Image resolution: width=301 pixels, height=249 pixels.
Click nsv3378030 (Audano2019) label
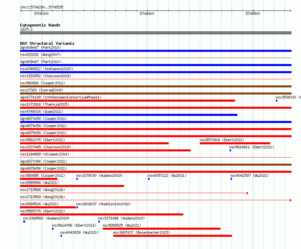99,175
